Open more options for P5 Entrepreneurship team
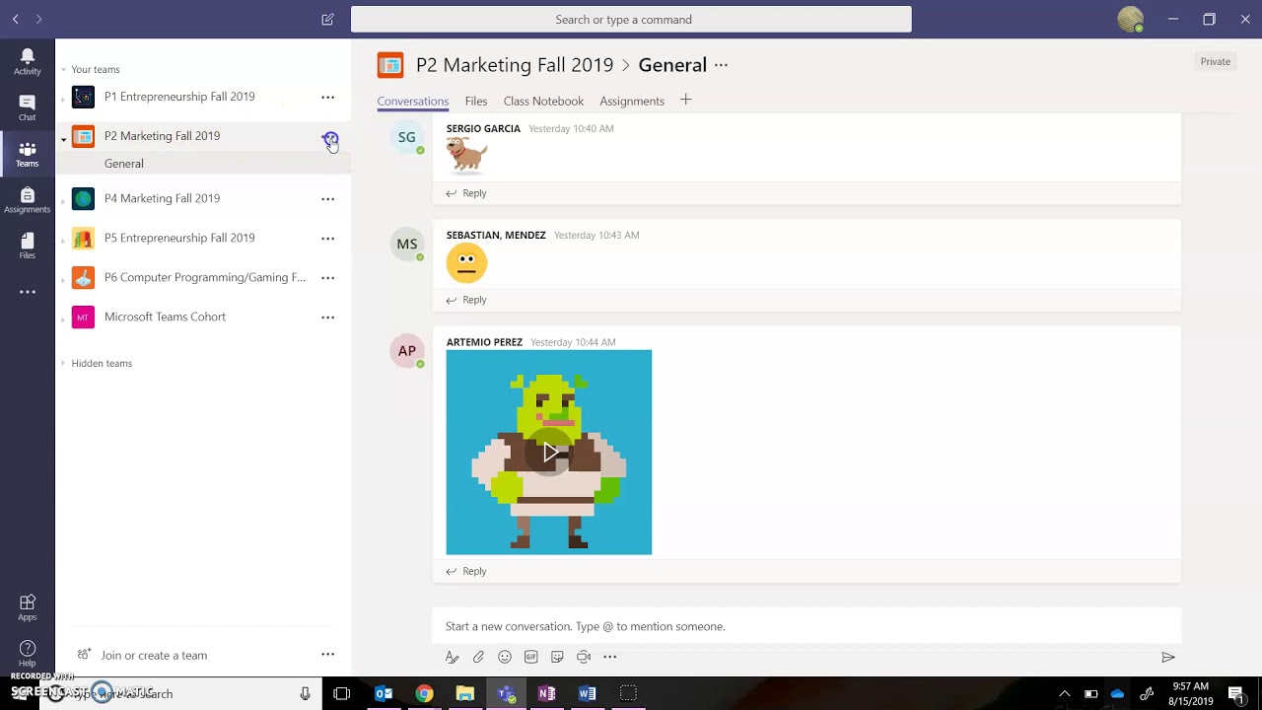This screenshot has height=710, width=1262. tap(327, 239)
